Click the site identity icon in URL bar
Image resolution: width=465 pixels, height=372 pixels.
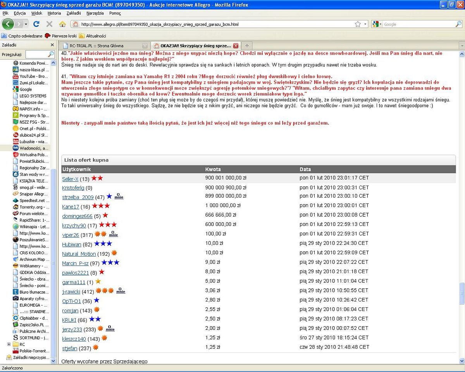[x=76, y=24]
